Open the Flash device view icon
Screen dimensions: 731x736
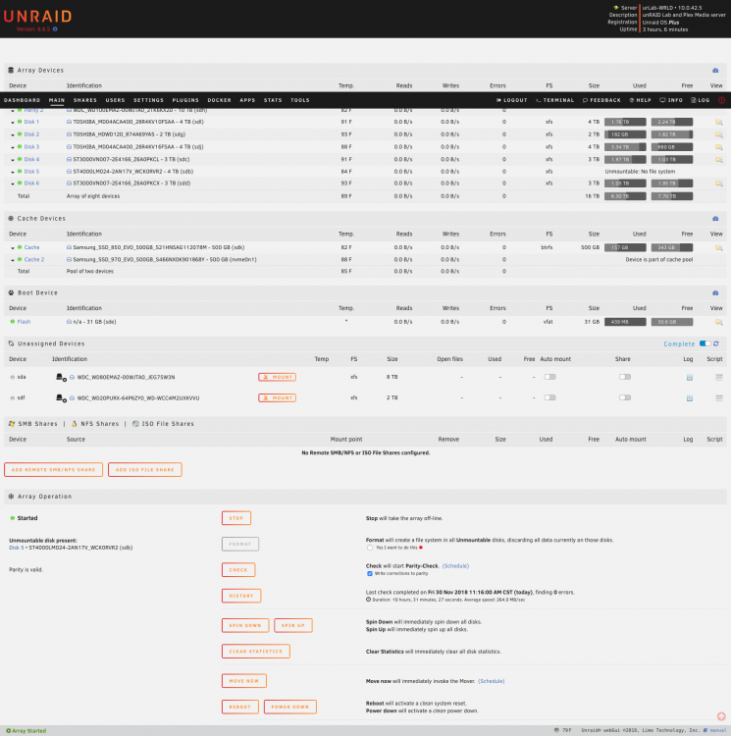pyautogui.click(x=718, y=322)
